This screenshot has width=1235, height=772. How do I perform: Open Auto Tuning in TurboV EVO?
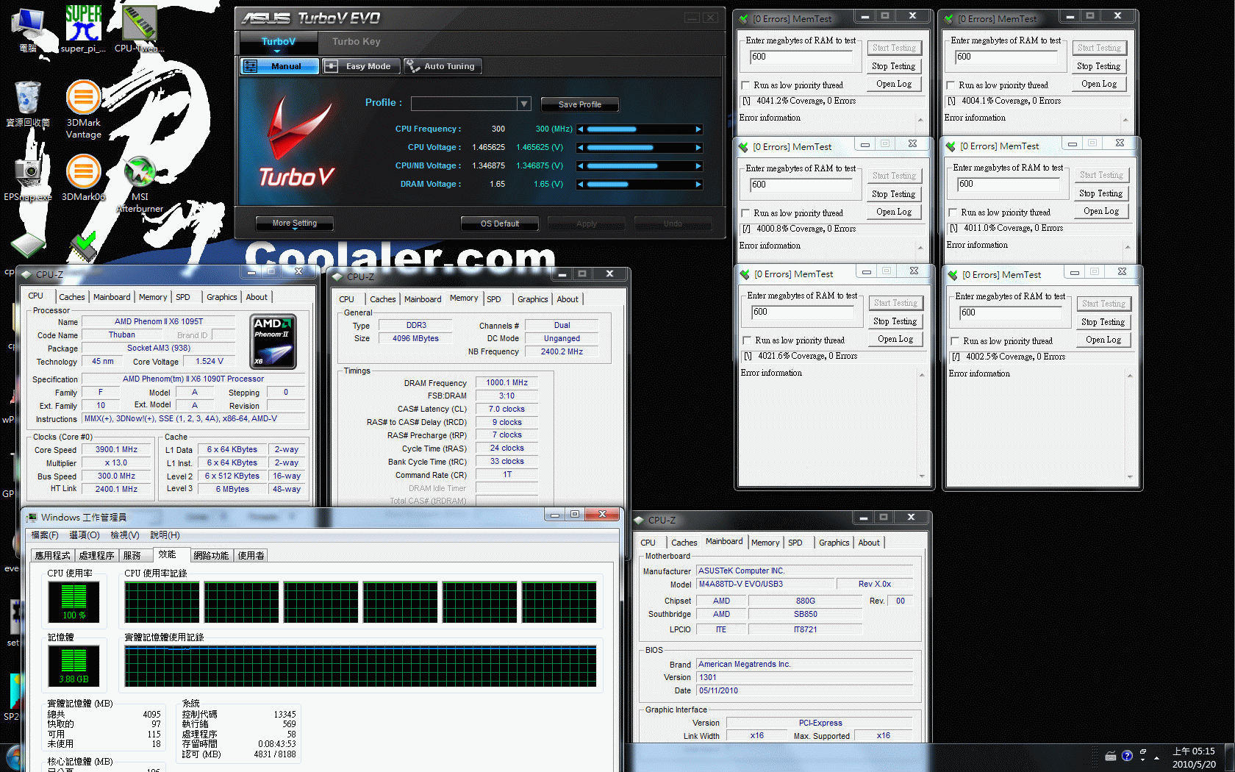tap(443, 66)
